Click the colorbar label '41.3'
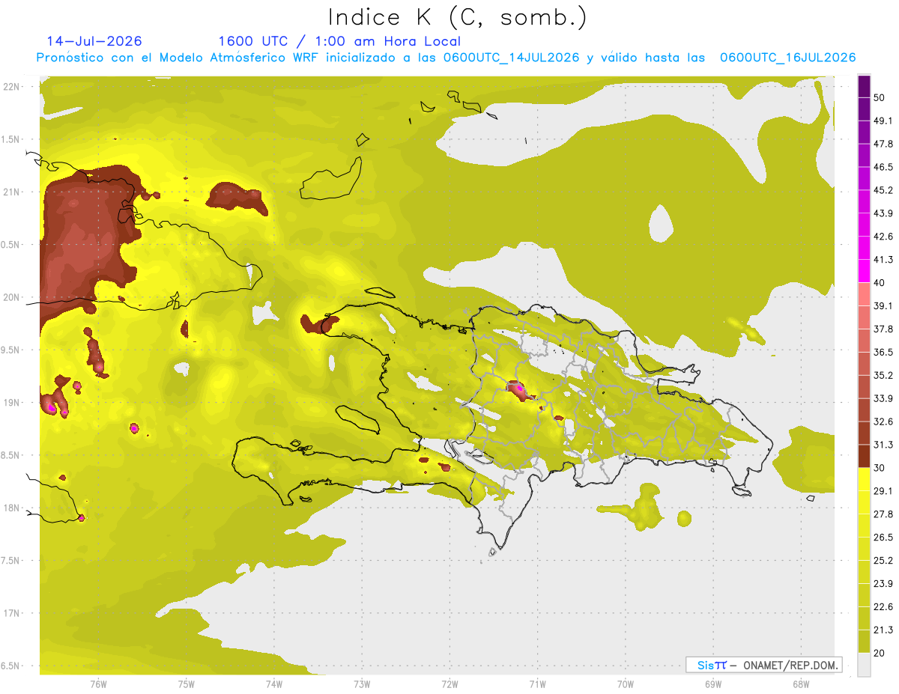 coord(883,260)
